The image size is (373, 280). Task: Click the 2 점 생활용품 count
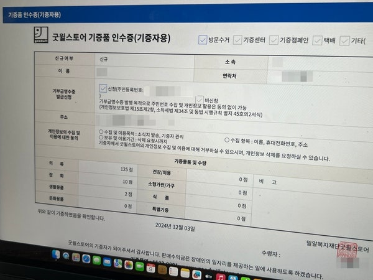coord(129,194)
